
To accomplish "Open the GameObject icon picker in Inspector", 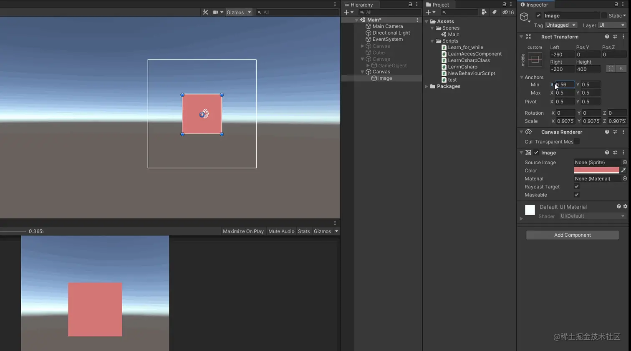I will [x=525, y=17].
